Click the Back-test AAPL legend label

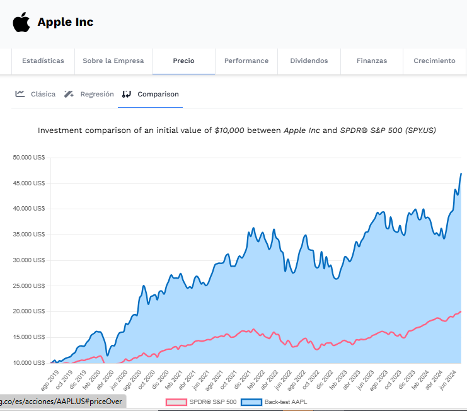[285, 402]
